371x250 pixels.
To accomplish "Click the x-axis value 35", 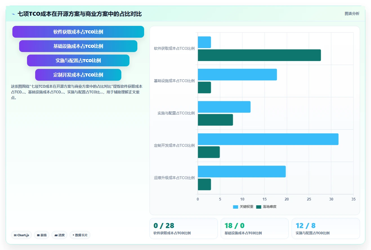I will pyautogui.click(x=354, y=199).
